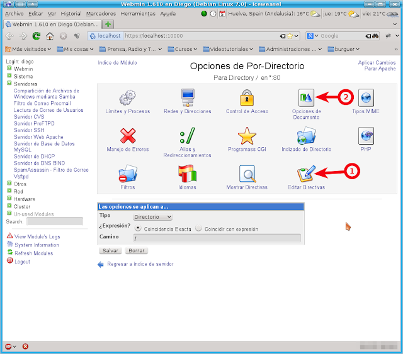403x354 pixels.
Task: Open a new tab with the plus button
Action: pos(108,25)
